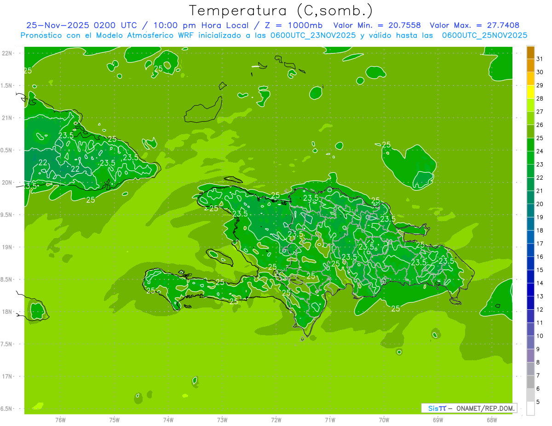Click the white swatch below legend value 5
The height and width of the screenshot is (426, 552).
530,408
